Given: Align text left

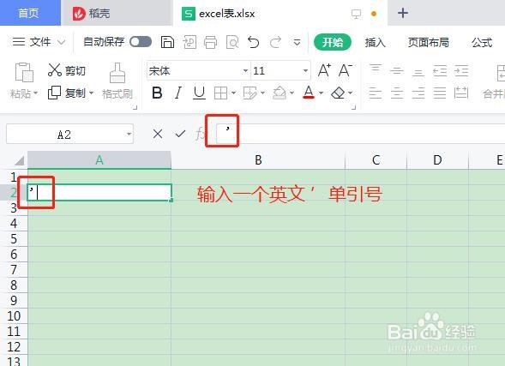Looking at the screenshot, I should coord(376,93).
